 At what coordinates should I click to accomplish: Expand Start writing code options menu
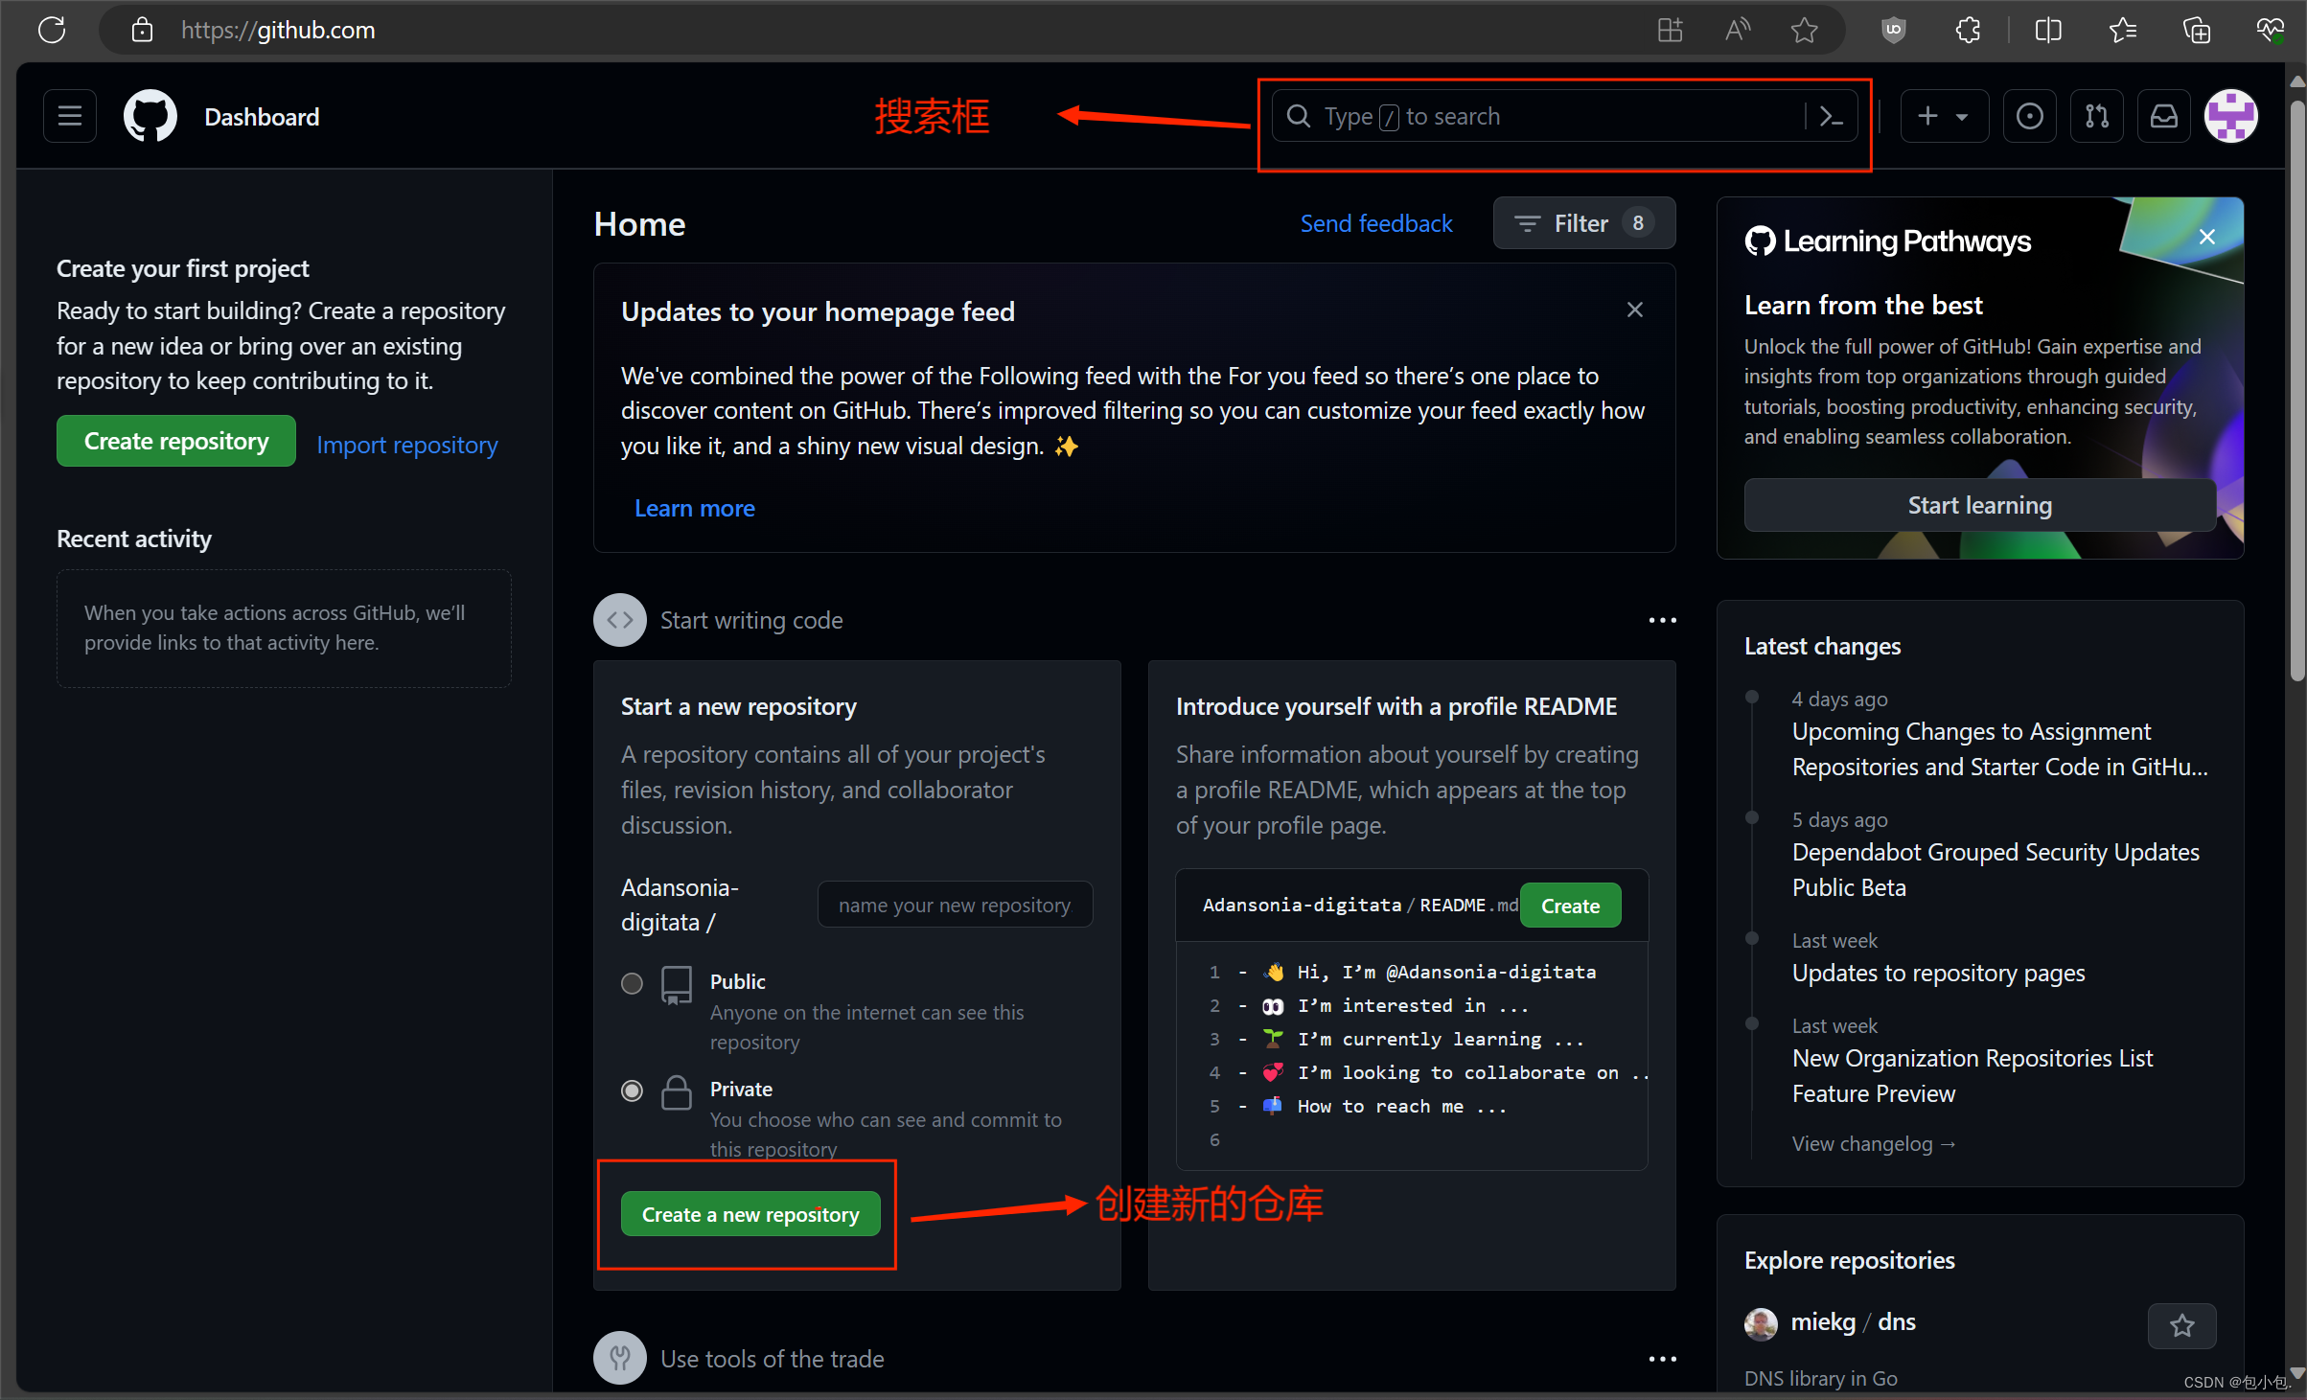(1662, 620)
